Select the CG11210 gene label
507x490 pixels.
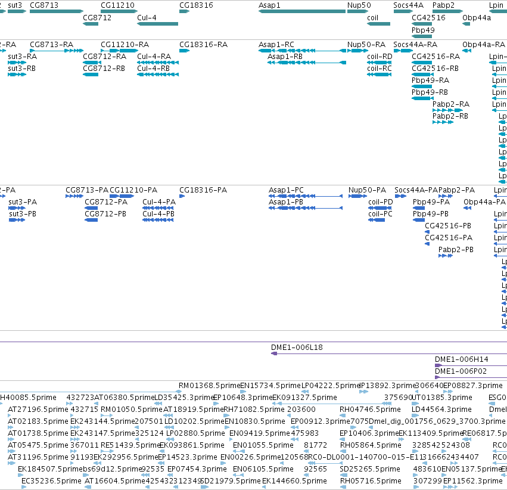(x=117, y=5)
